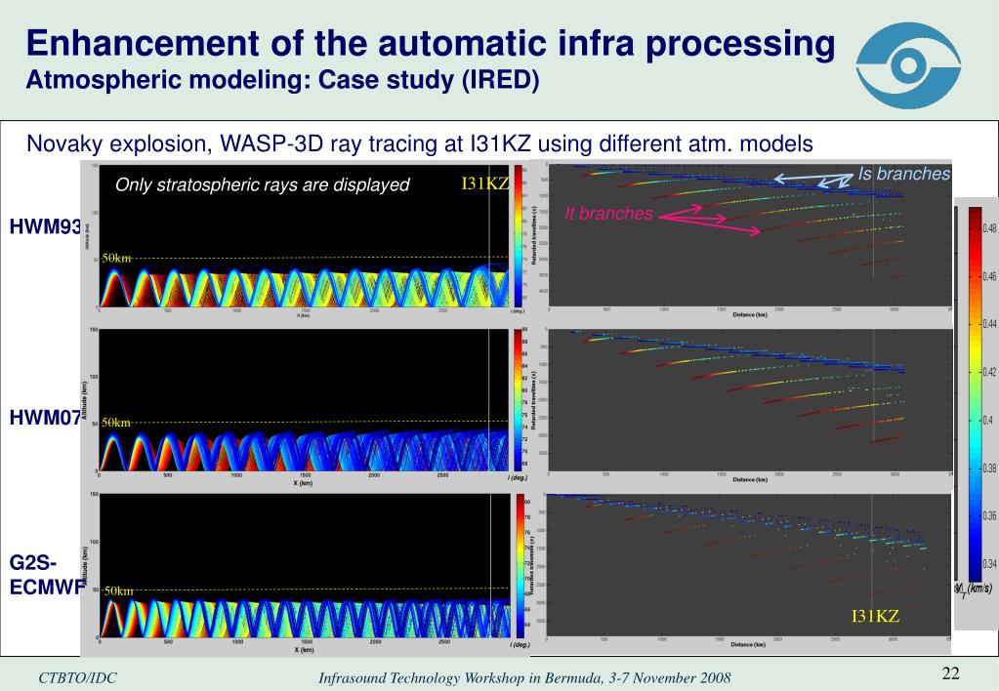Image resolution: width=999 pixels, height=691 pixels.
Task: Click the slide number 22
Action: tap(950, 673)
